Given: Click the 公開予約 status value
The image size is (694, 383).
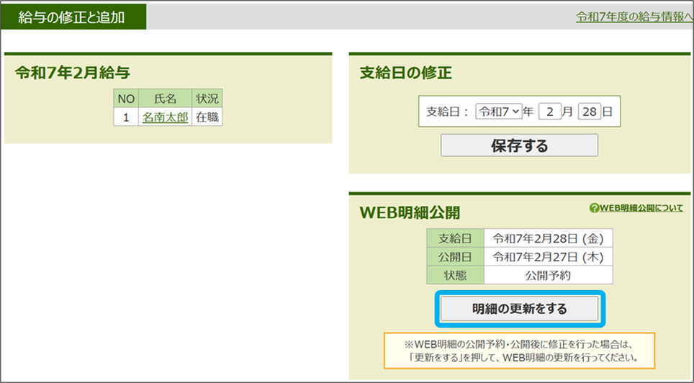Looking at the screenshot, I should point(548,275).
